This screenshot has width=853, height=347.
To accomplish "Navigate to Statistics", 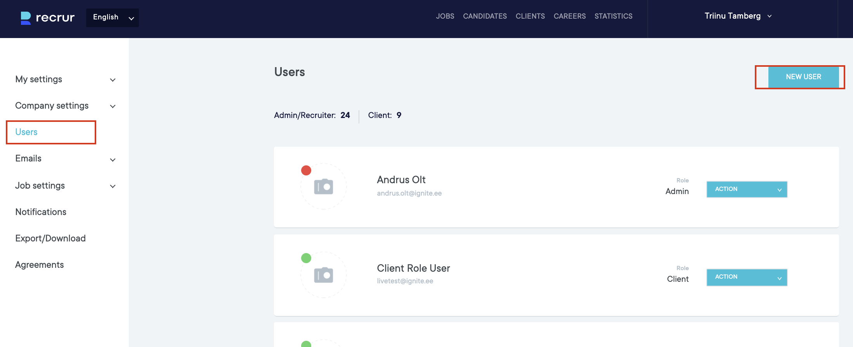I will [x=613, y=16].
